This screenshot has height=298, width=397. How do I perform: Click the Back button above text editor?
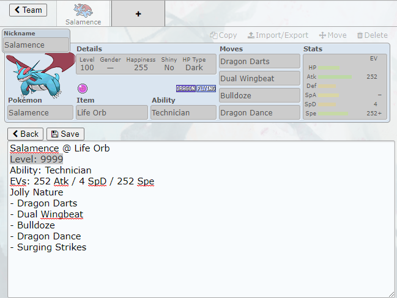pos(25,134)
